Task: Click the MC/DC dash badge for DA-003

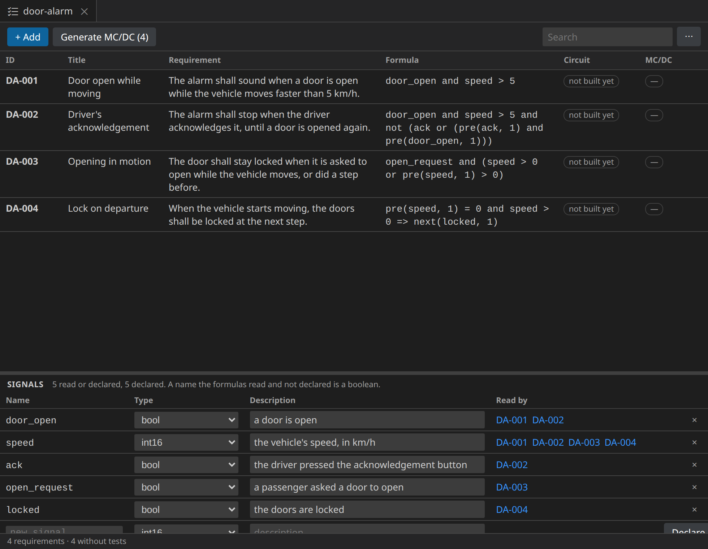Action: coord(654,162)
